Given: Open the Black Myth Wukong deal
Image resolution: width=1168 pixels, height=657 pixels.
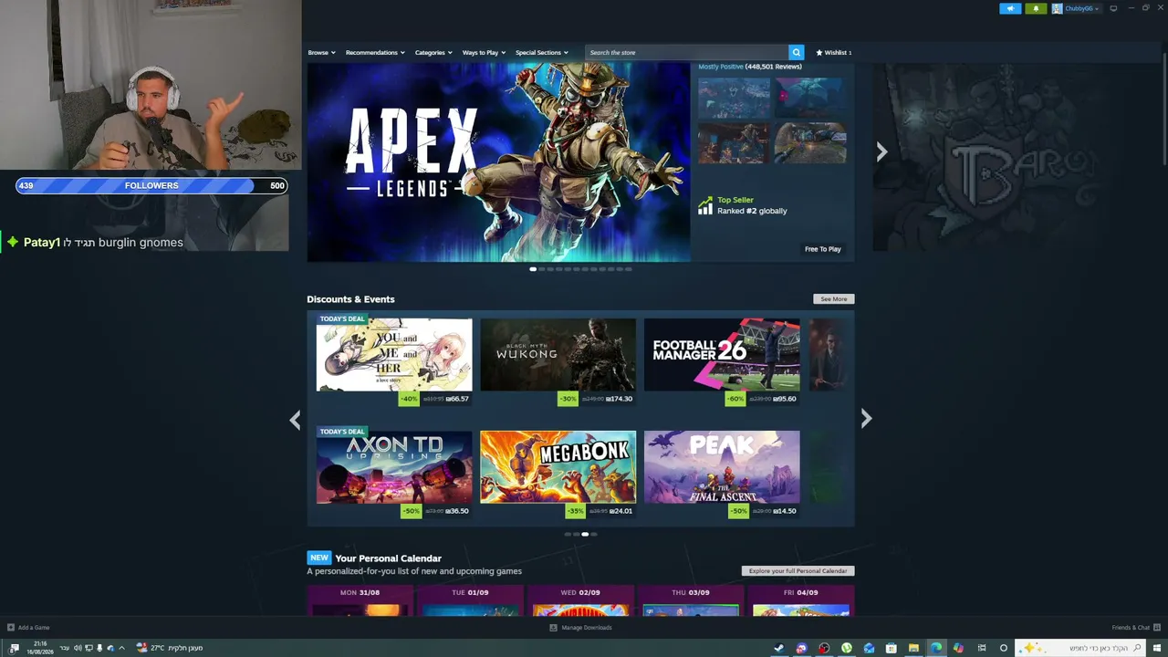Looking at the screenshot, I should [x=558, y=355].
